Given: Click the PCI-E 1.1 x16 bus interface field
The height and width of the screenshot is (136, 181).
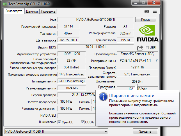Looking at the screenshot, I should pos(136,61).
